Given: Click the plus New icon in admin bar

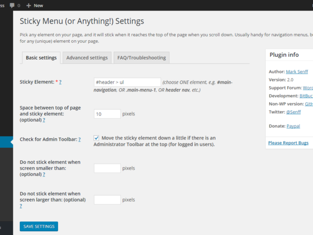Looking at the screenshot, I should (x=29, y=5).
